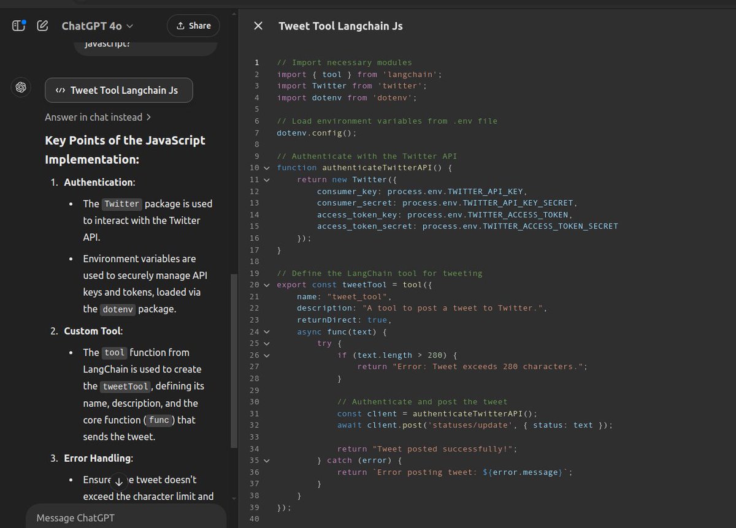The width and height of the screenshot is (736, 528).
Task: Collapse code fold arrow at line 20
Action: tap(266, 285)
